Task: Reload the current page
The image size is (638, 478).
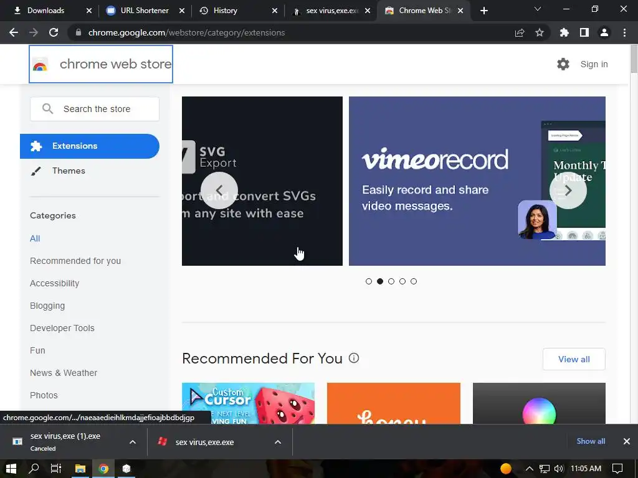Action: [x=54, y=32]
